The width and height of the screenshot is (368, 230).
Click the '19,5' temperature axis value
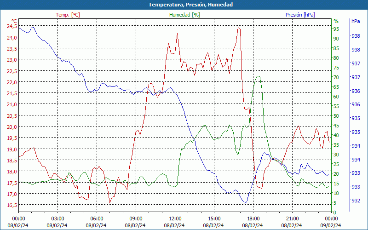point(12,138)
